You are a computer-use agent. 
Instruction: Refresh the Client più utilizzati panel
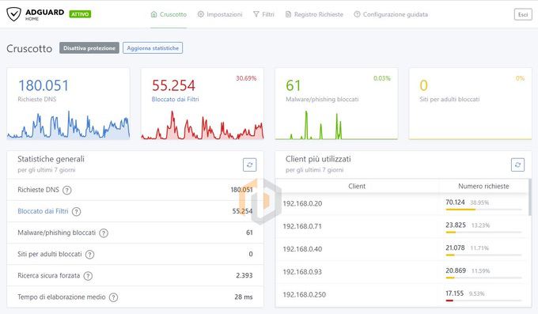click(517, 165)
